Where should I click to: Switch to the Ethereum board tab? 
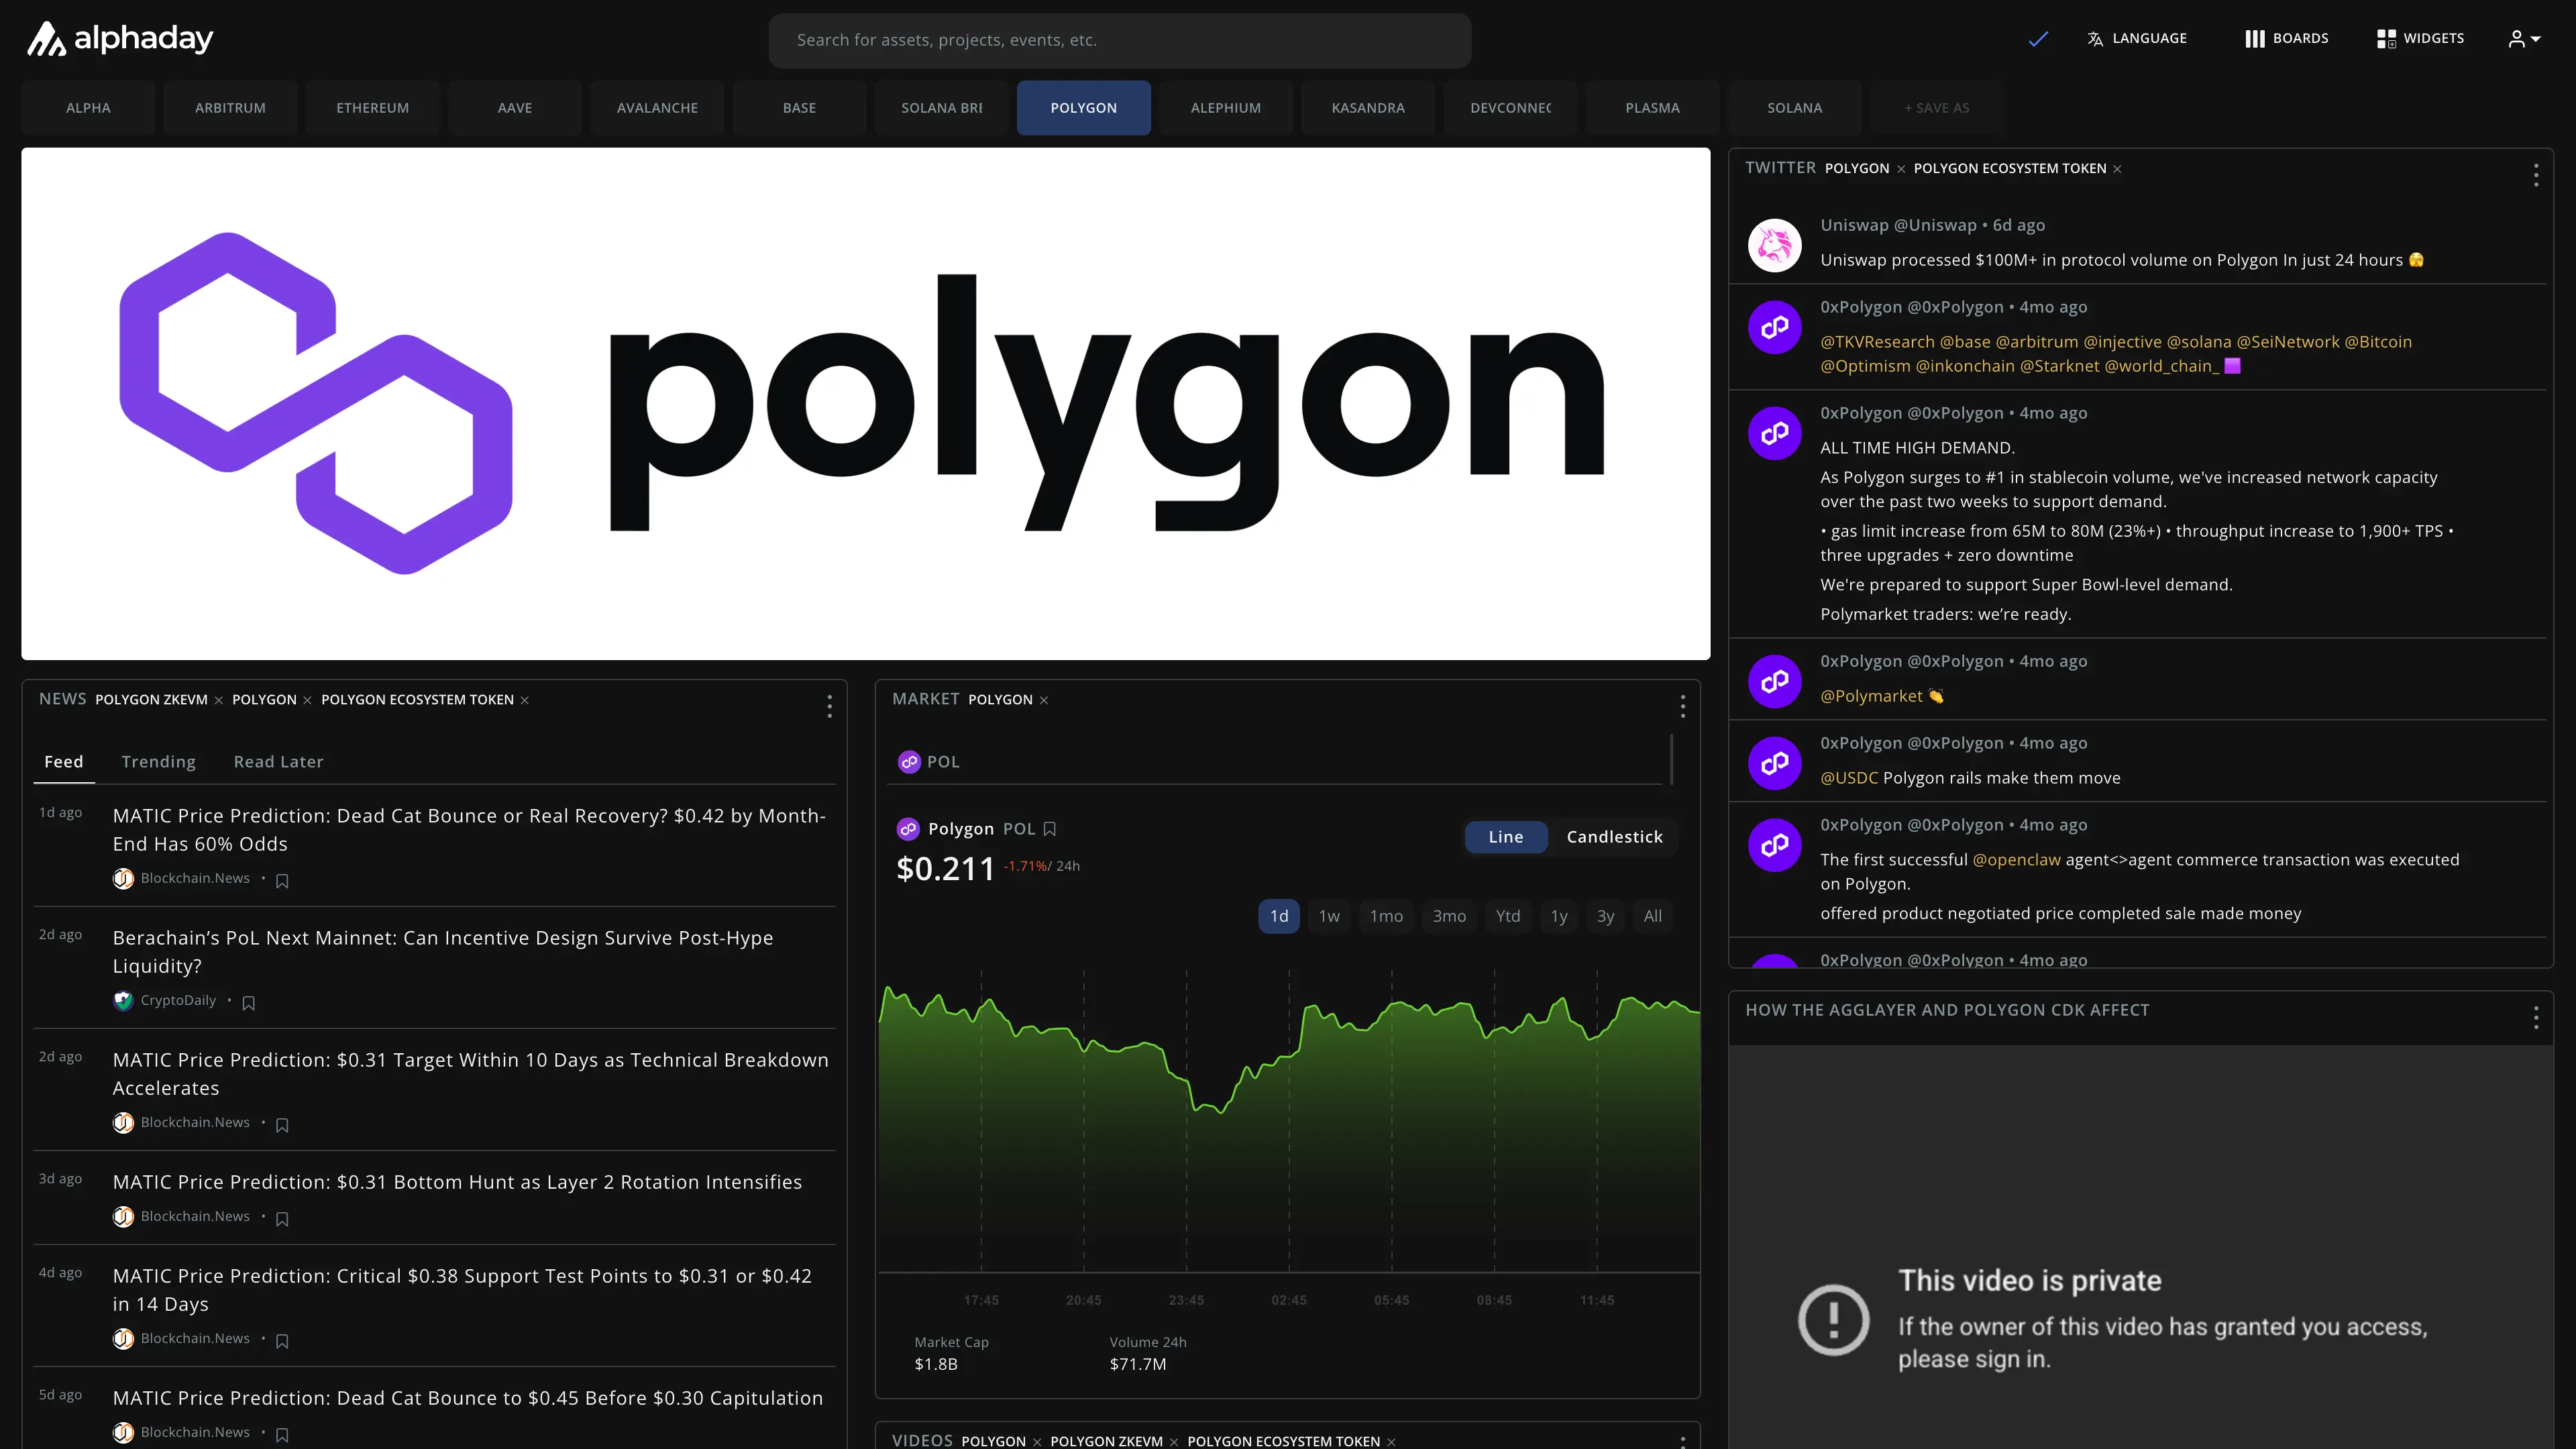[372, 108]
